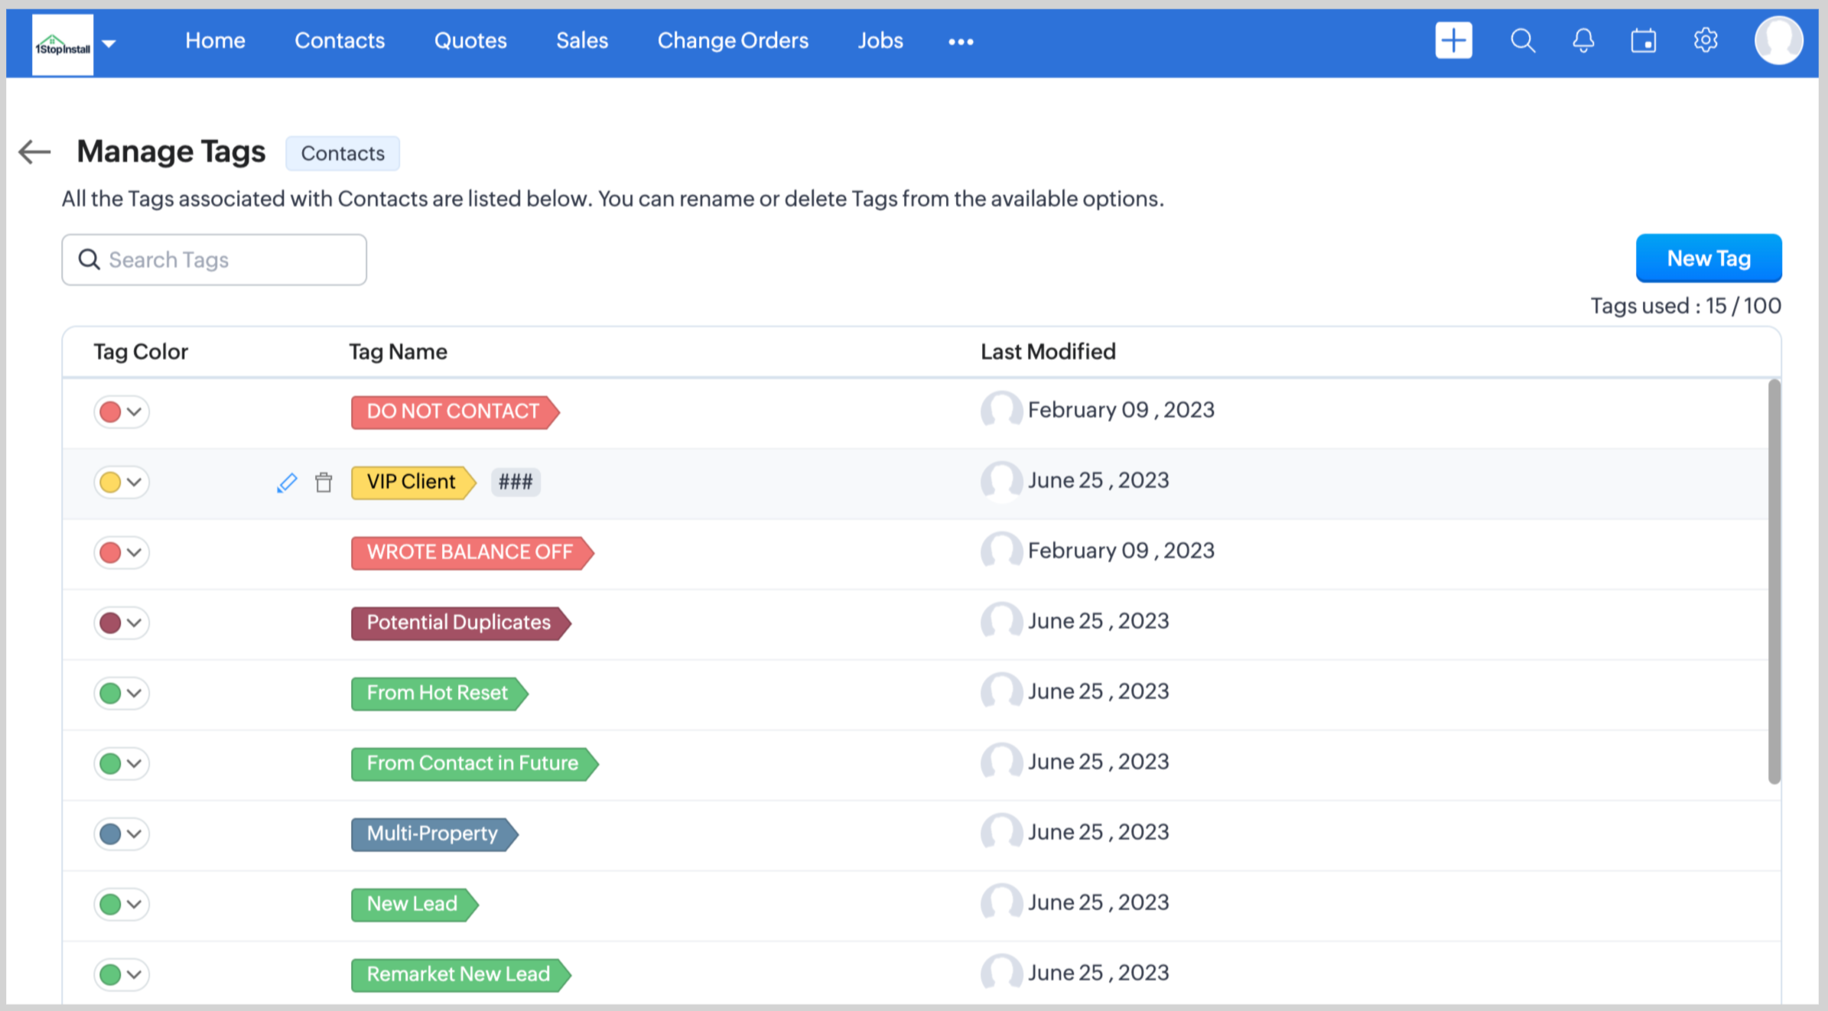
Task: Go to Change Orders tab
Action: click(x=732, y=41)
